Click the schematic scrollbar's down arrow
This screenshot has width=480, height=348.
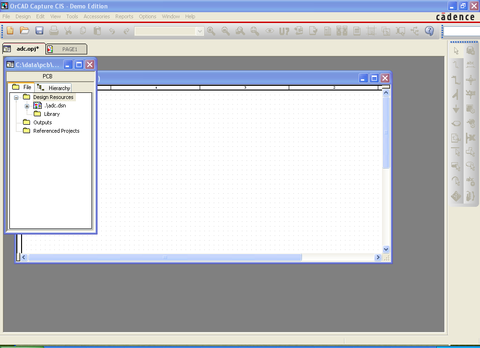click(386, 249)
